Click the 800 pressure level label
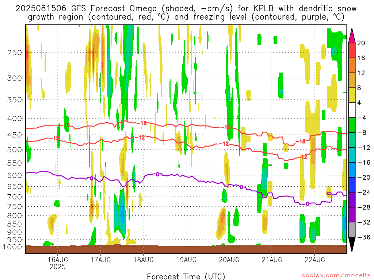This screenshot has width=374, height=280. (x=15, y=216)
